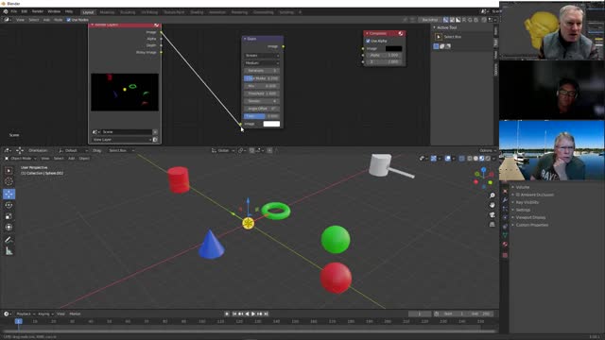The width and height of the screenshot is (605, 340).
Task: Jump to timeline start playback button
Action: coord(234,314)
